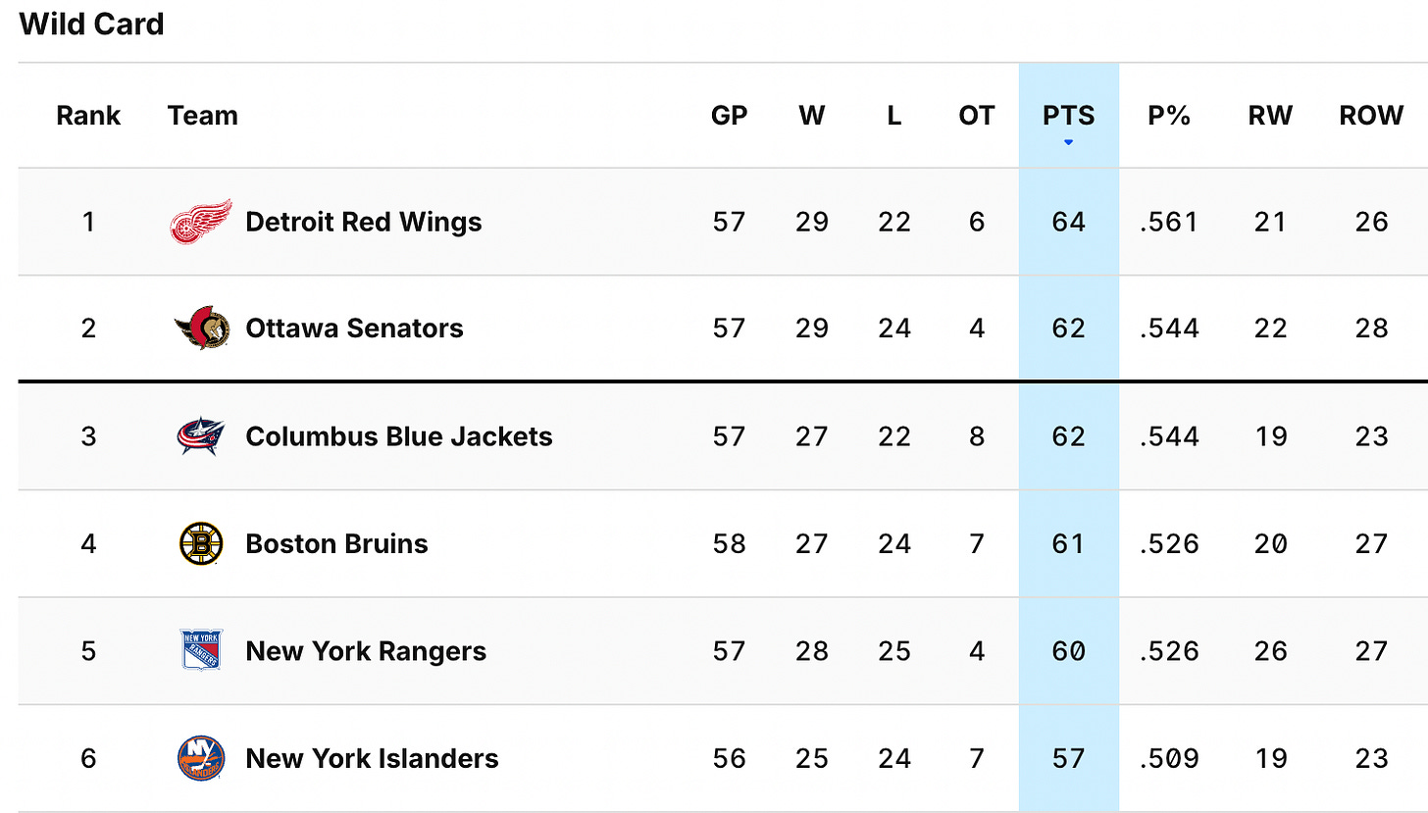Sort by the W wins column
Image resolution: width=1428 pixels, height=813 pixels.
[x=811, y=116]
